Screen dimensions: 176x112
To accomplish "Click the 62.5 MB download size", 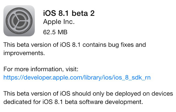I will [x=55, y=32].
